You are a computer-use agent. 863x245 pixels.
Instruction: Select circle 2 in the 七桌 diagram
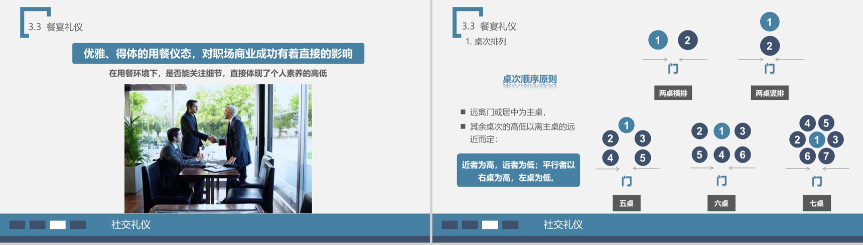pyautogui.click(x=797, y=139)
